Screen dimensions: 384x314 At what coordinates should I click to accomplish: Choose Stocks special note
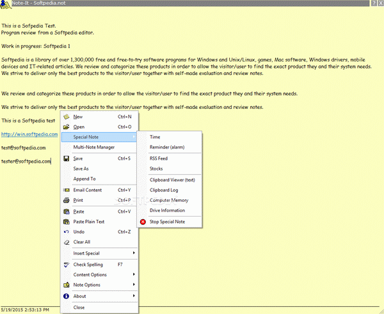(x=170, y=169)
